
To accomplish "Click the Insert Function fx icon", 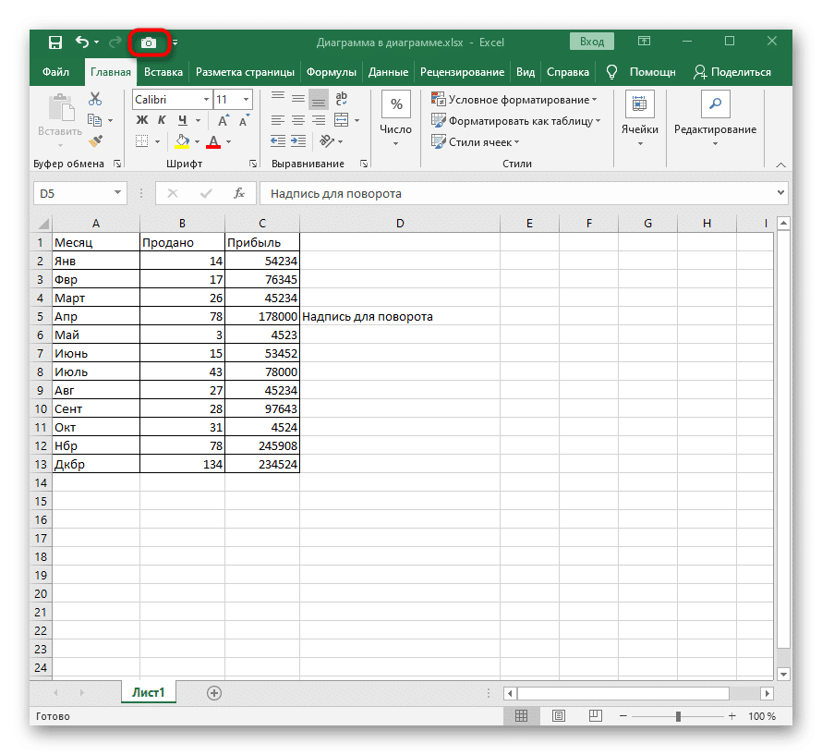I will [238, 193].
